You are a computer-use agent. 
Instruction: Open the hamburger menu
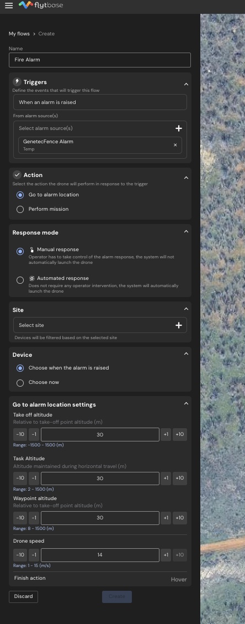[9, 5]
